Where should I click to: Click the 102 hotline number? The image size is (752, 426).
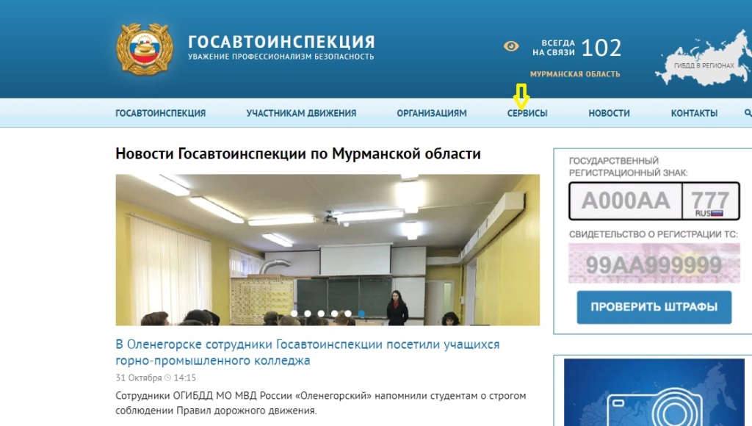pyautogui.click(x=601, y=48)
